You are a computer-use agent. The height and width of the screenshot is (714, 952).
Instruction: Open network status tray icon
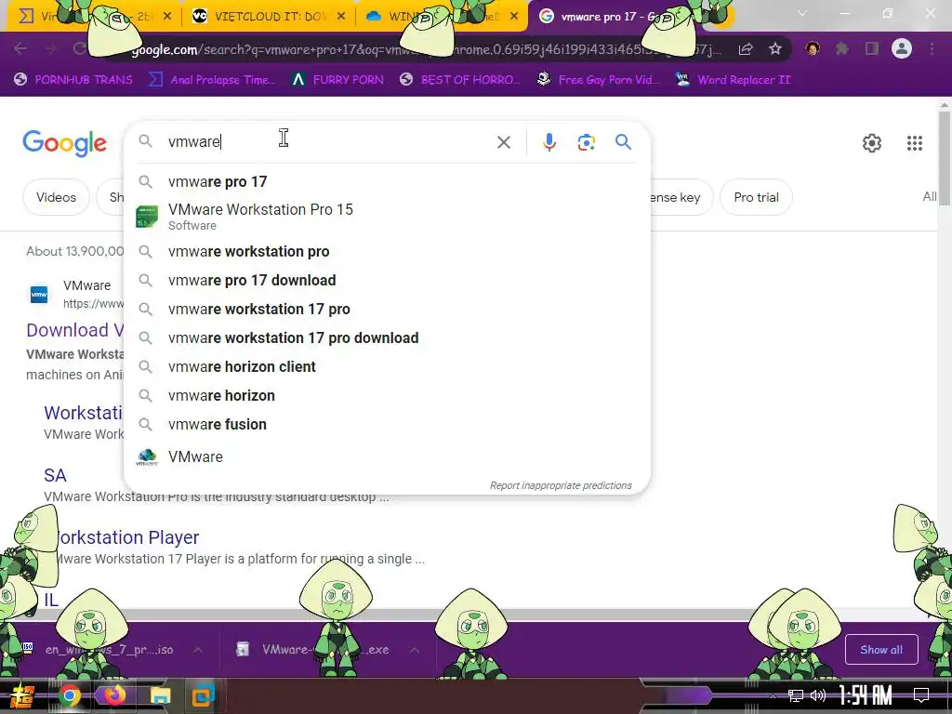point(795,695)
